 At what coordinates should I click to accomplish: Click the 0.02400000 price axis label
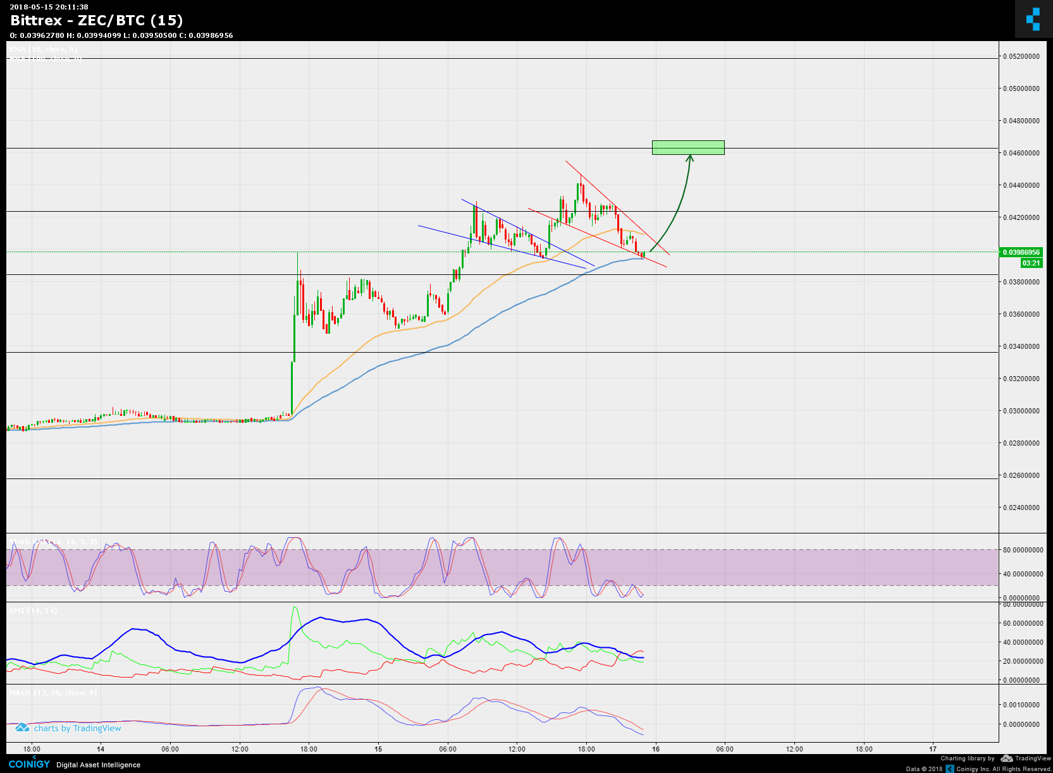pos(1021,508)
